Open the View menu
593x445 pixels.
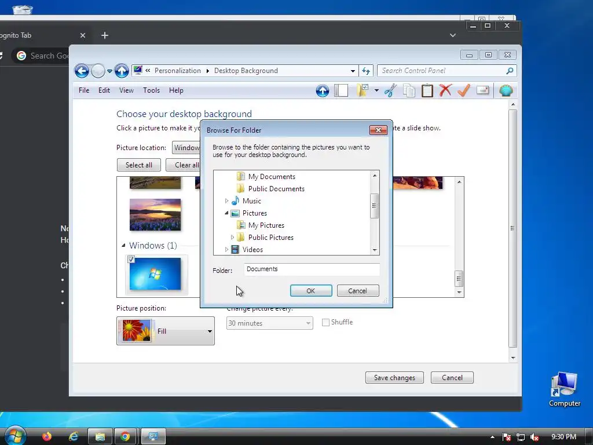tap(126, 90)
